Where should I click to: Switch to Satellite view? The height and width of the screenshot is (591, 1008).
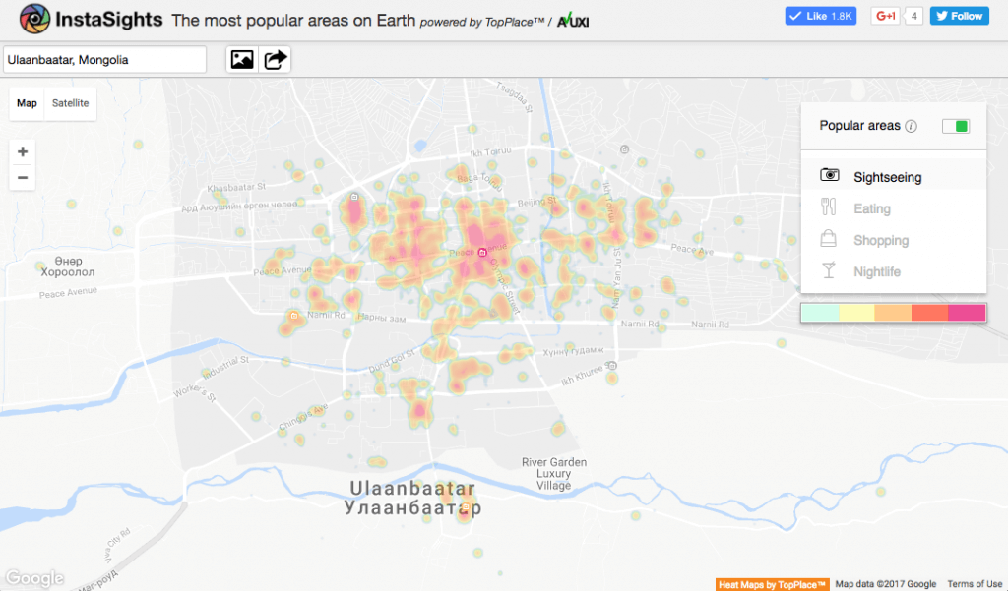(x=71, y=103)
